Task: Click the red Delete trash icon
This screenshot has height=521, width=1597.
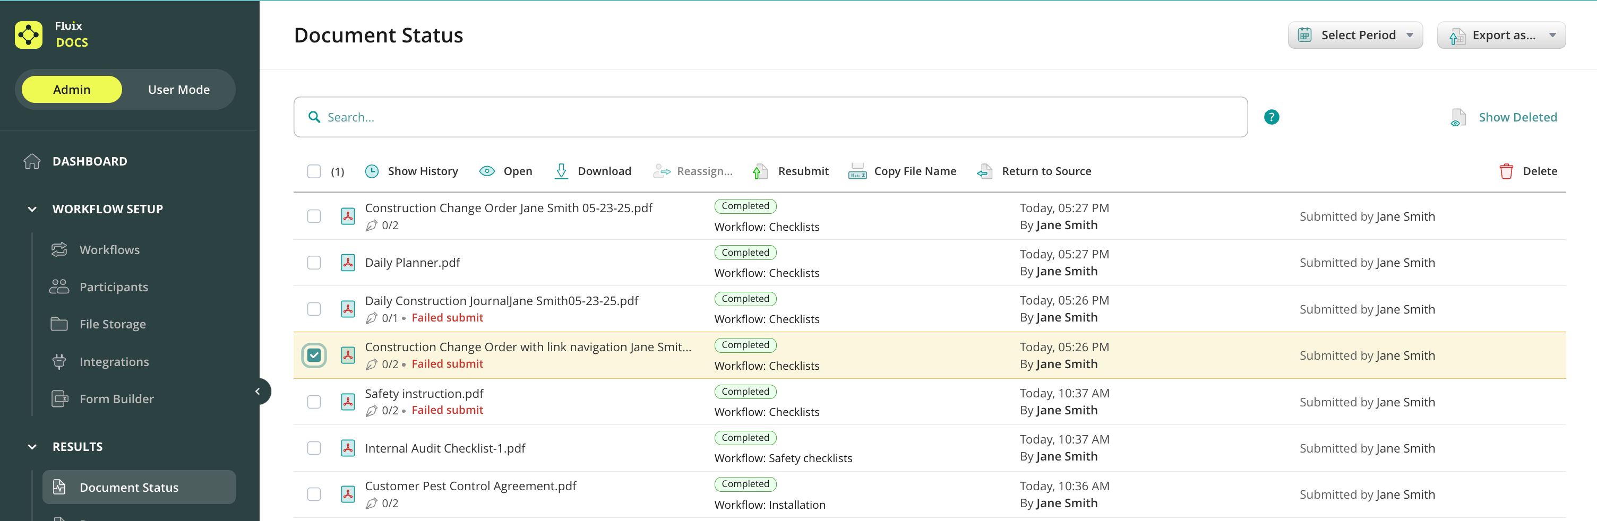Action: pyautogui.click(x=1506, y=171)
